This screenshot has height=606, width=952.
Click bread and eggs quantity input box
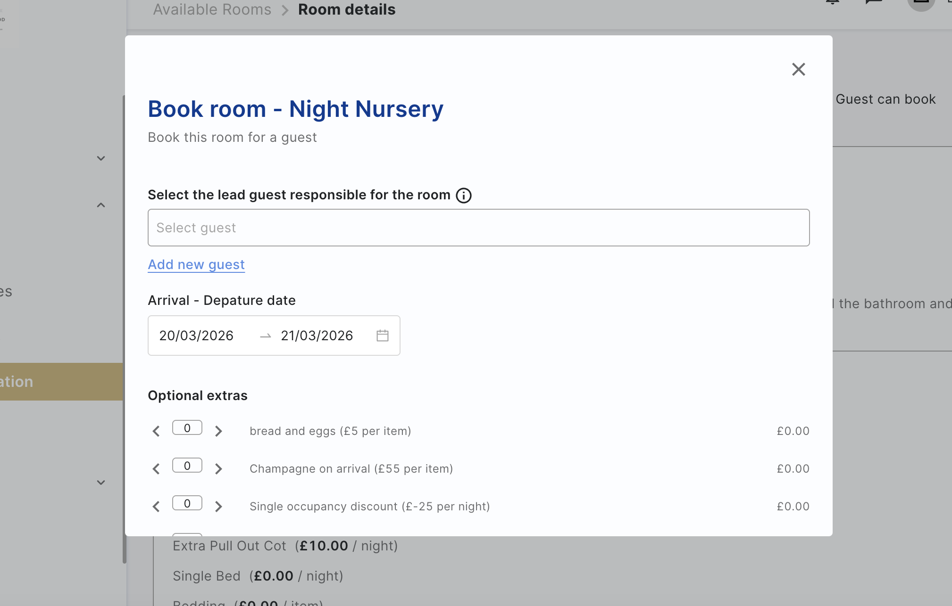pyautogui.click(x=187, y=428)
